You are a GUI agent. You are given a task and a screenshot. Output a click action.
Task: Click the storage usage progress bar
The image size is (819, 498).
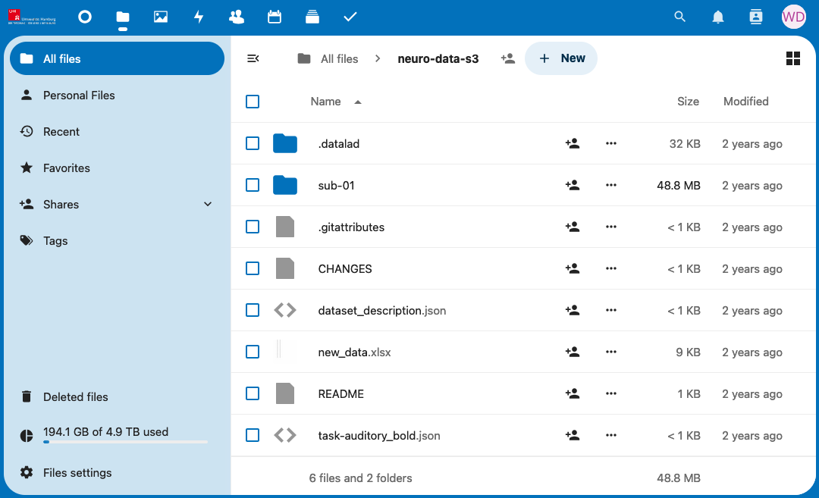pyautogui.click(x=125, y=441)
